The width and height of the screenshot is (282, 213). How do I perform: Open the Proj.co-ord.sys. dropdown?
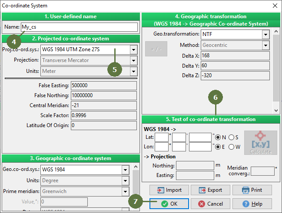(x=134, y=49)
